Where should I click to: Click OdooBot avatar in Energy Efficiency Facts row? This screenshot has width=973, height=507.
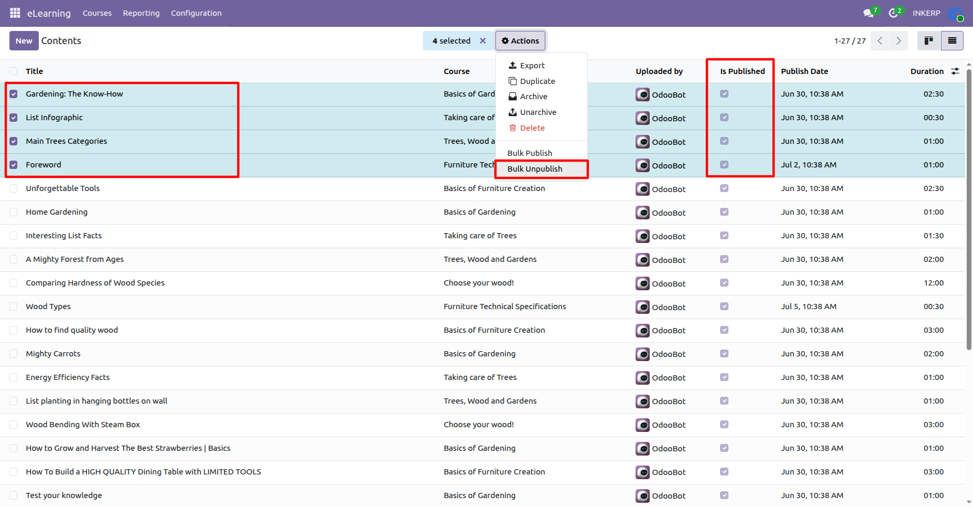(x=643, y=378)
